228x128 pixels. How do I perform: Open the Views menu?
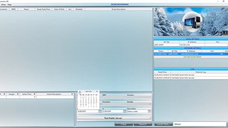tap(3, 5)
